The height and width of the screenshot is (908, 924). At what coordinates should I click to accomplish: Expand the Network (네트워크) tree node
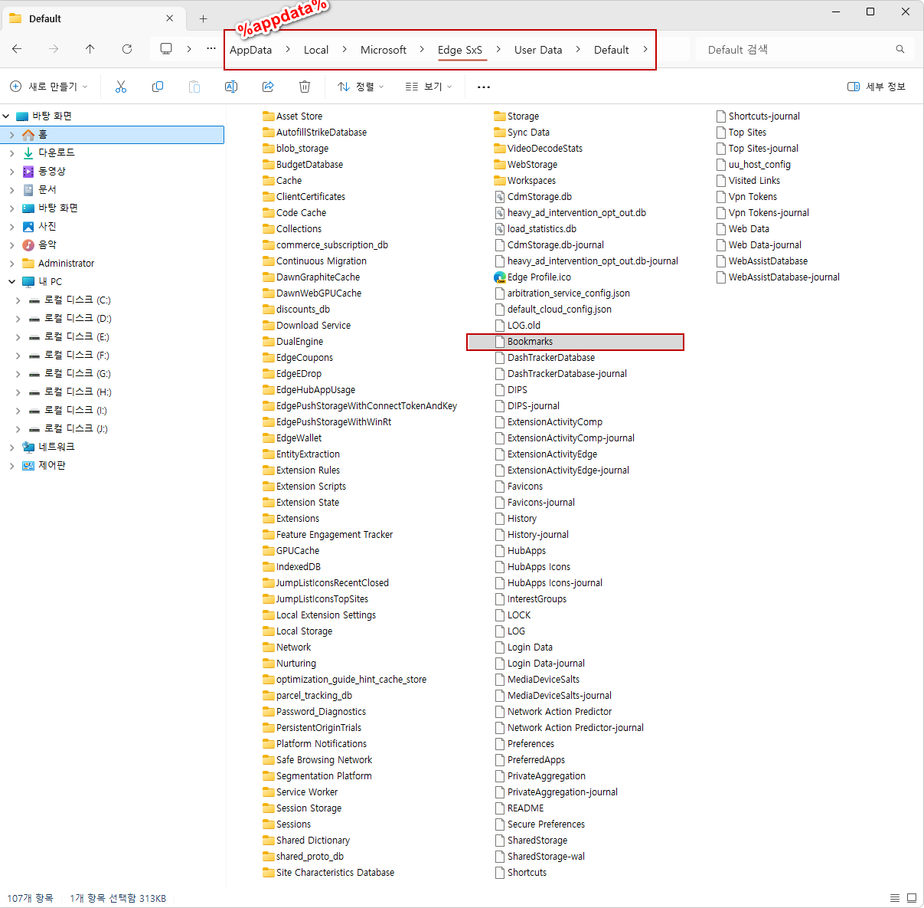click(11, 447)
